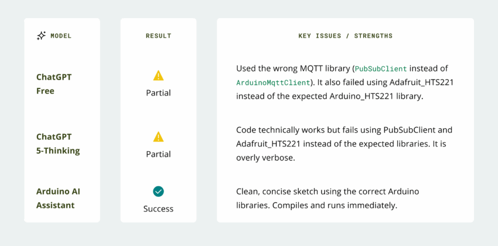Select the KEY ISSUES / STRENGTHS header
Image resolution: width=498 pixels, height=246 pixels.
345,36
